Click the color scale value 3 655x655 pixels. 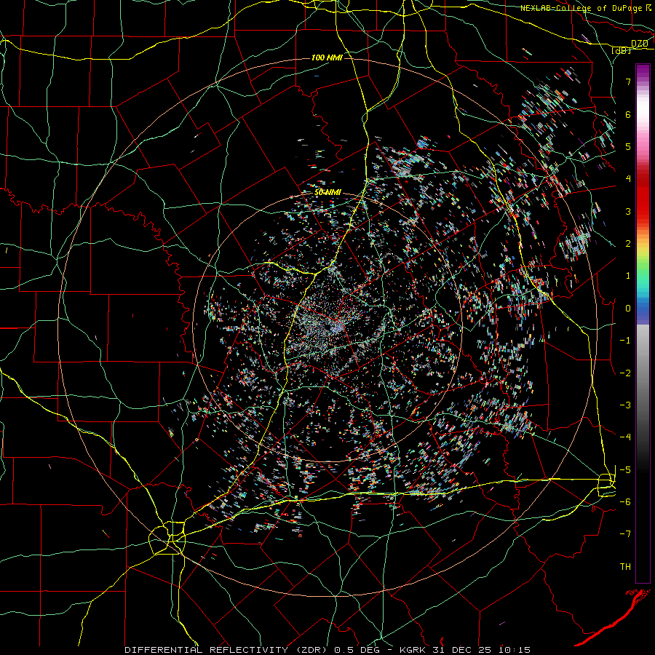pos(628,211)
